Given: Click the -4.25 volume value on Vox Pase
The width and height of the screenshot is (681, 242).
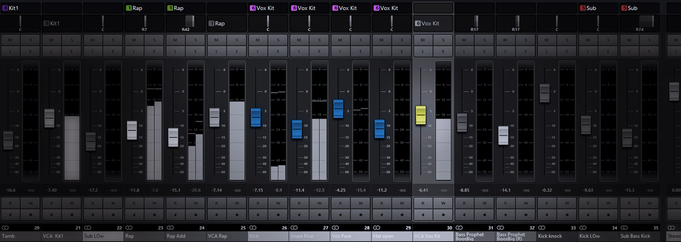Looking at the screenshot, I should click(340, 190).
